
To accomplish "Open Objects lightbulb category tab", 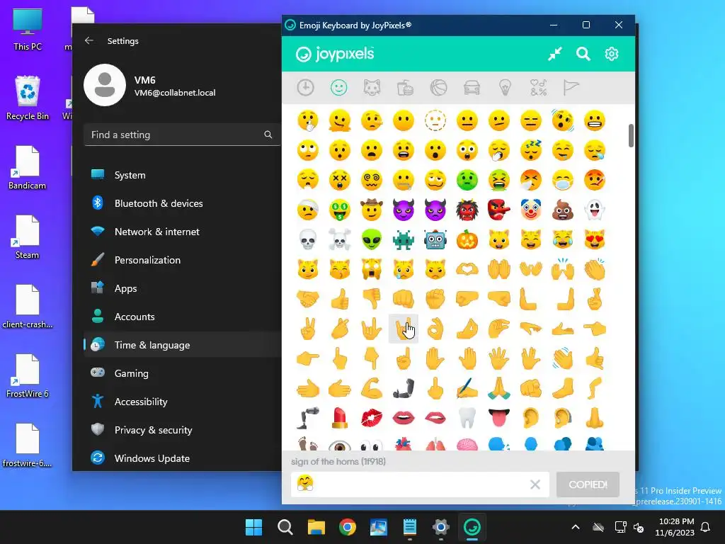I will point(505,87).
